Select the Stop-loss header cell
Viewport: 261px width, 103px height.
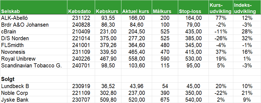tap(193, 7)
